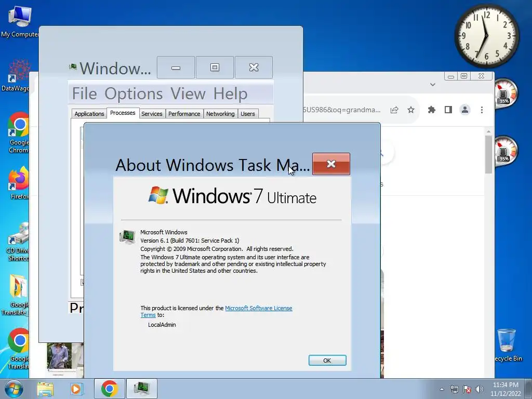The width and height of the screenshot is (532, 399).
Task: Open Windows Explorer from the taskbar
Action: pos(45,389)
